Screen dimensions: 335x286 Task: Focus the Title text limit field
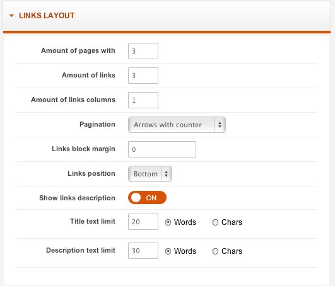pyautogui.click(x=143, y=222)
